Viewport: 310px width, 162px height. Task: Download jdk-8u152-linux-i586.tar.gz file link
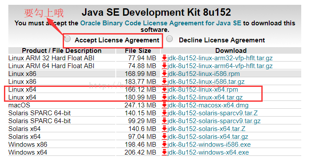(x=206, y=82)
